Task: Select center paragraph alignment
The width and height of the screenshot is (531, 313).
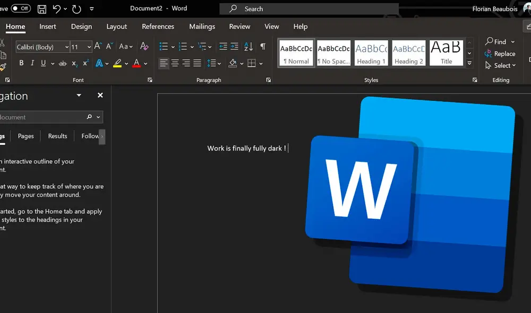Action: click(x=174, y=63)
